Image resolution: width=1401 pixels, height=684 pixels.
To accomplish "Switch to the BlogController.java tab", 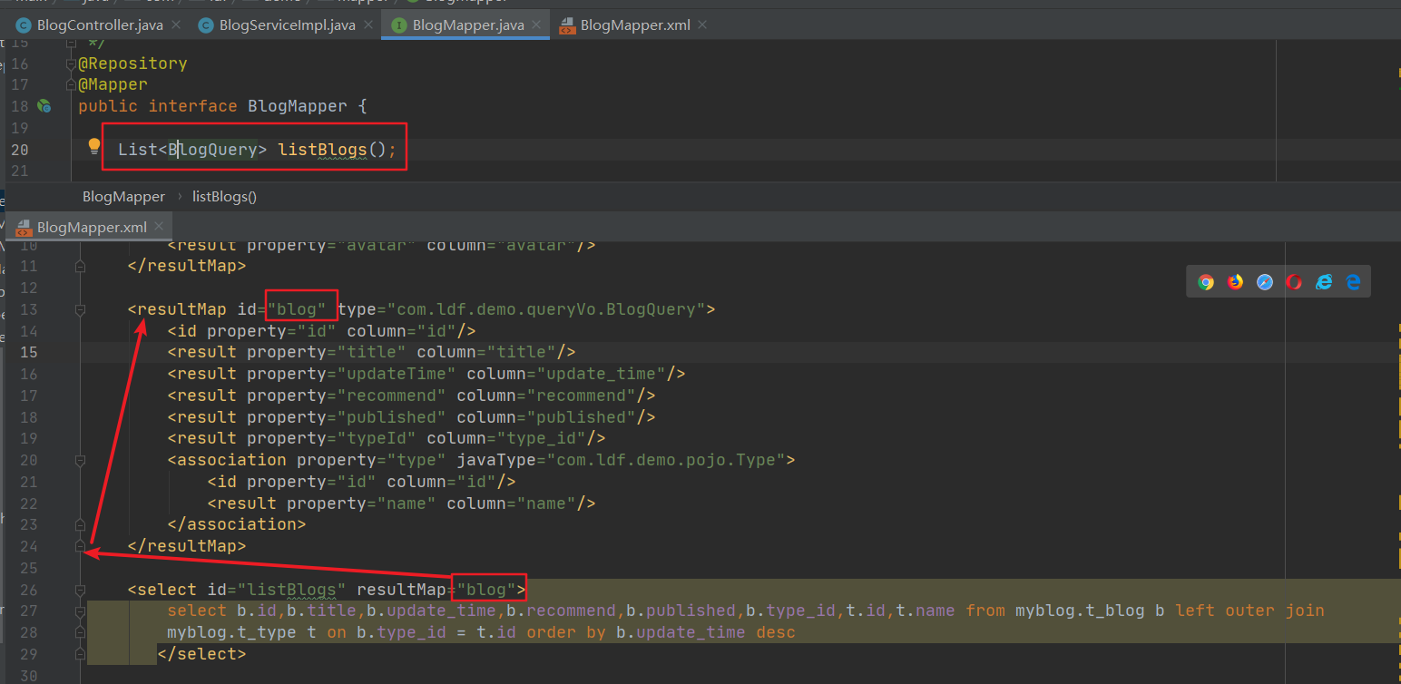I will tap(100, 24).
